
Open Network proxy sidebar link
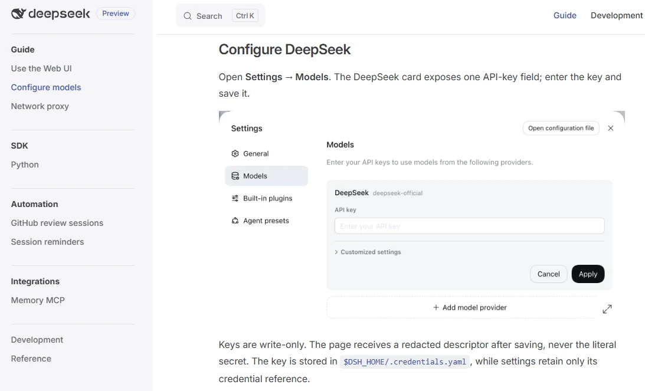tap(40, 106)
